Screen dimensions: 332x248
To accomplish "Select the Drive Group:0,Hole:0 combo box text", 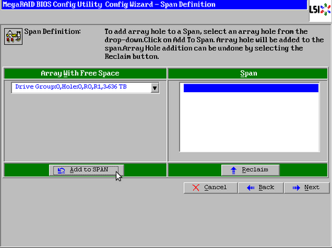I will 71,87.
